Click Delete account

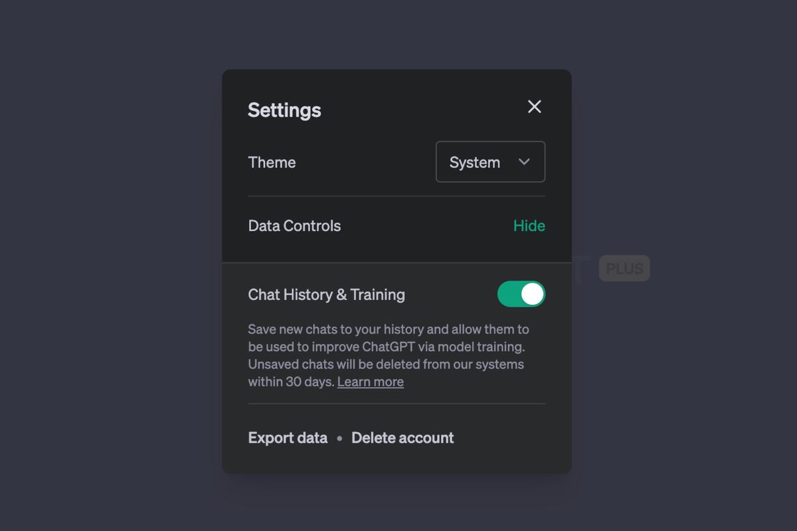402,437
